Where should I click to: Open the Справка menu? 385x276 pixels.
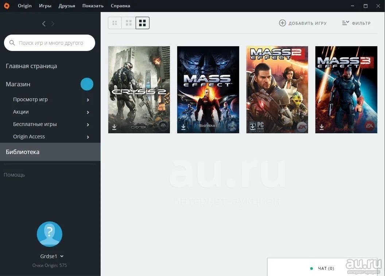pos(120,5)
